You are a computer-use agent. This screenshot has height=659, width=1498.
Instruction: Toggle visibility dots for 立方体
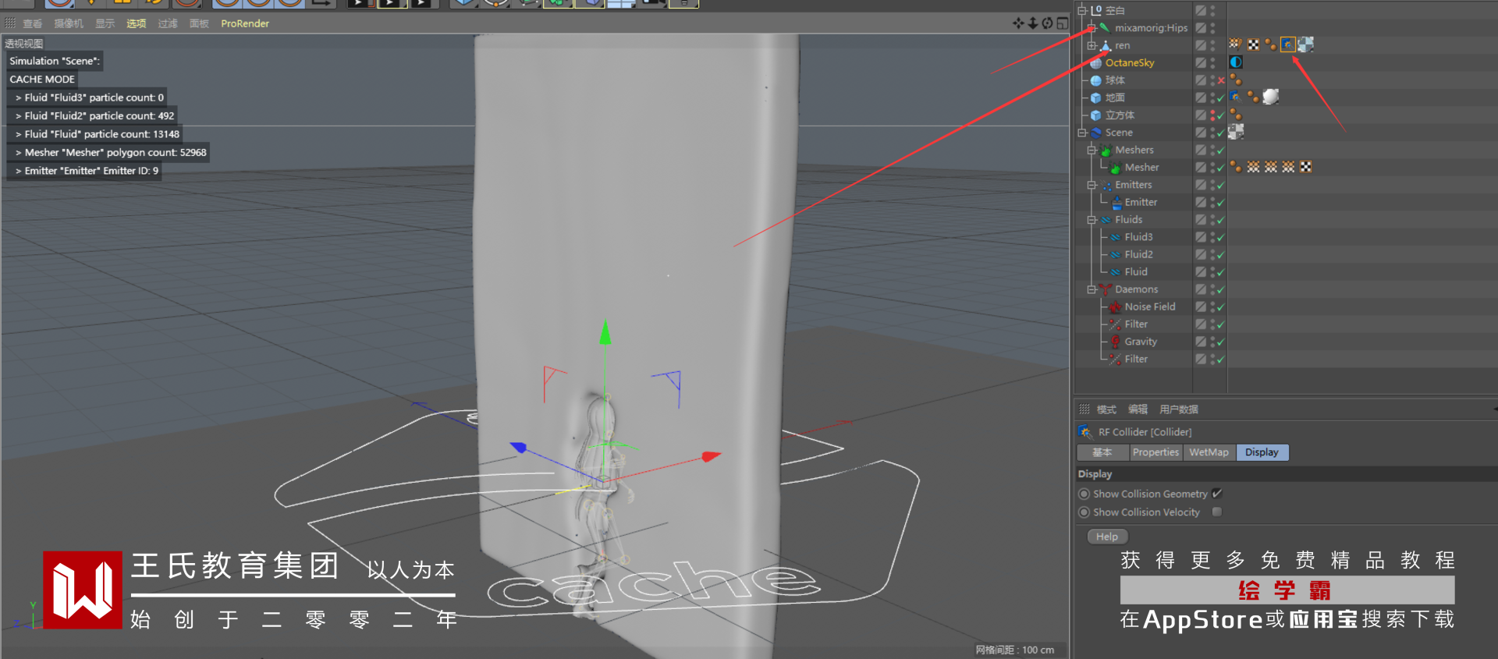coord(1212,115)
